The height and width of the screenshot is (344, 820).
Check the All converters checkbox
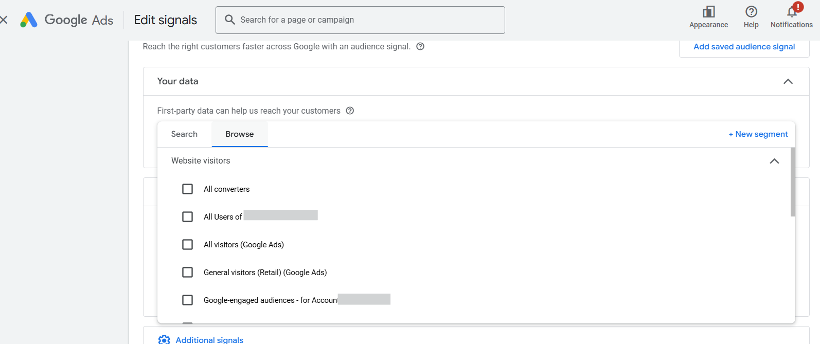188,189
